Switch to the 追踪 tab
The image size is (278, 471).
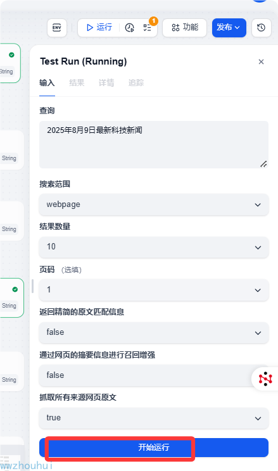pyautogui.click(x=136, y=83)
